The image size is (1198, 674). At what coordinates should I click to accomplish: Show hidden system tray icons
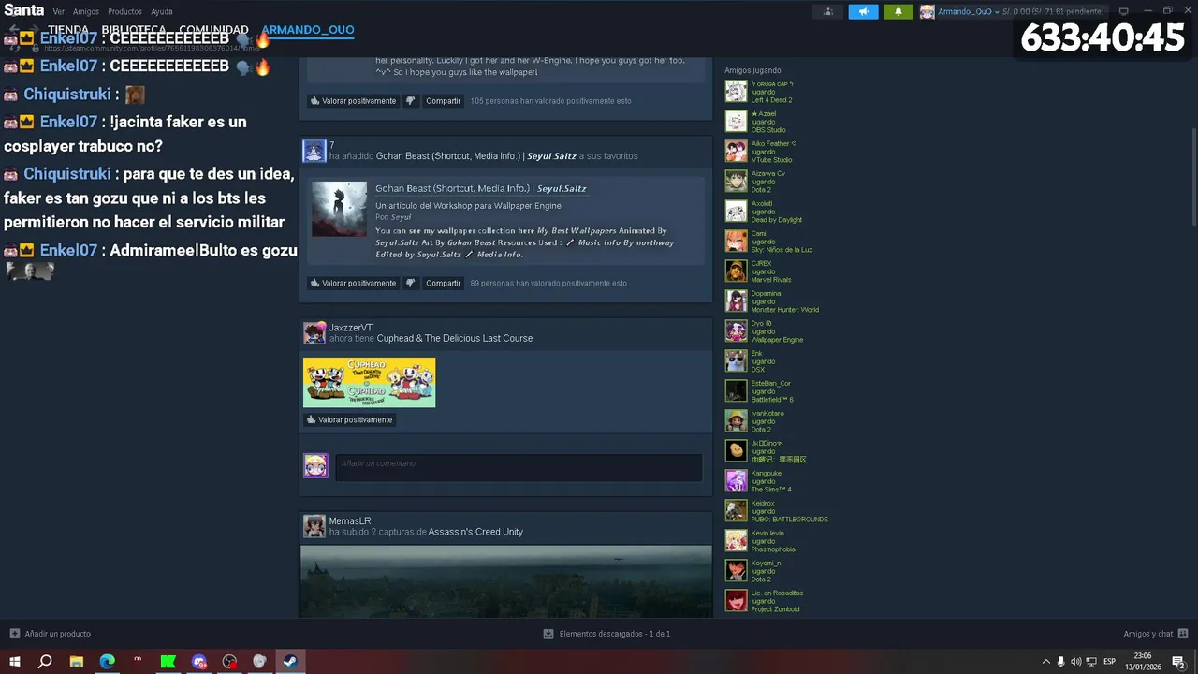coord(1046,661)
